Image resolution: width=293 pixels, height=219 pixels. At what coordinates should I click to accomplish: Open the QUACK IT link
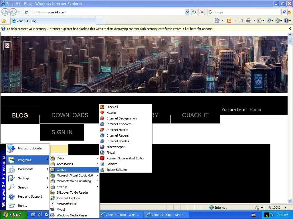(195, 115)
